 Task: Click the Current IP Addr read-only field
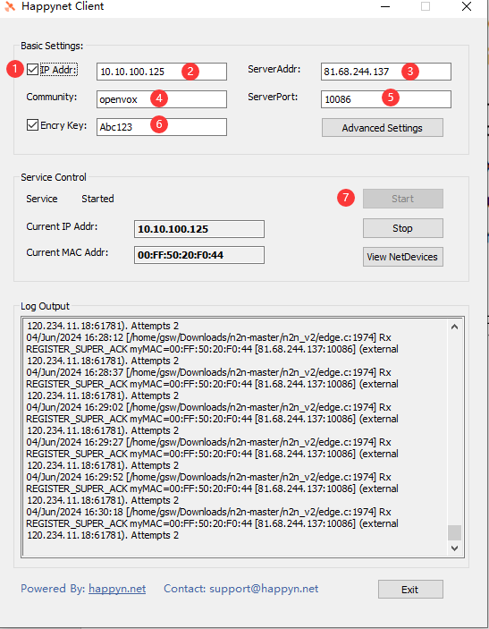pos(199,229)
